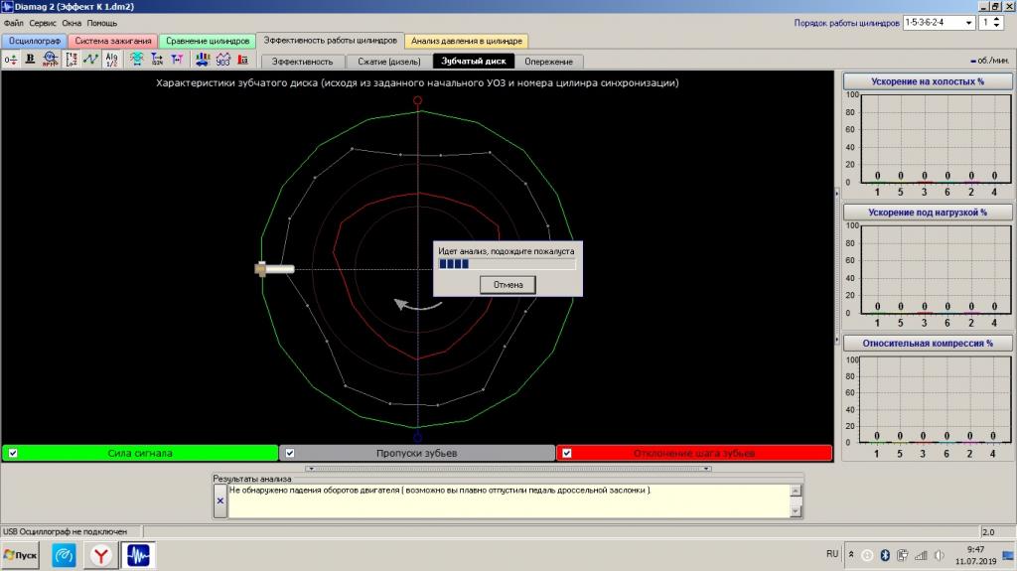This screenshot has height=571, width=1017.
Task: Open the Помощь menu
Action: [x=102, y=23]
